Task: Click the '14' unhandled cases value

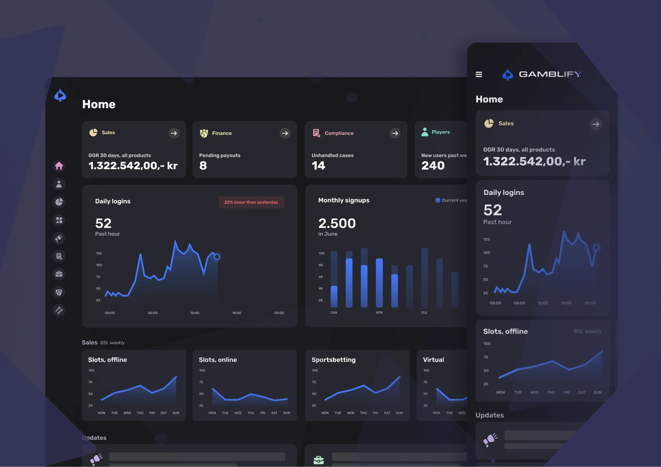Action: [318, 165]
